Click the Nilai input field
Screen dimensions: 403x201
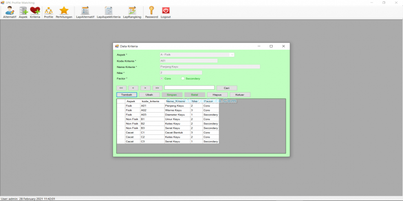(x=181, y=73)
